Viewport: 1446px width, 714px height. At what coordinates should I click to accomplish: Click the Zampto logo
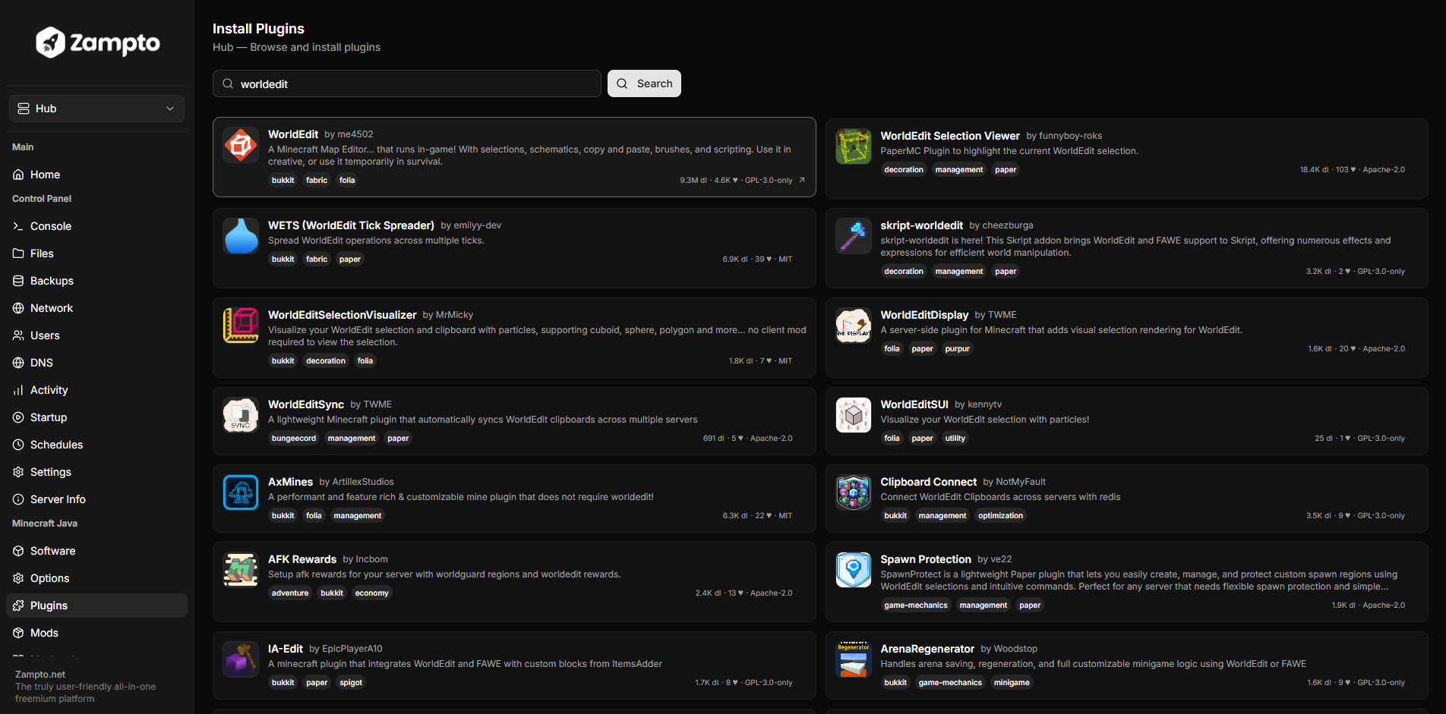[97, 42]
